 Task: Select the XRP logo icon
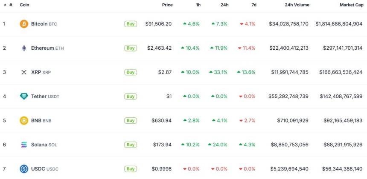[x=24, y=72]
